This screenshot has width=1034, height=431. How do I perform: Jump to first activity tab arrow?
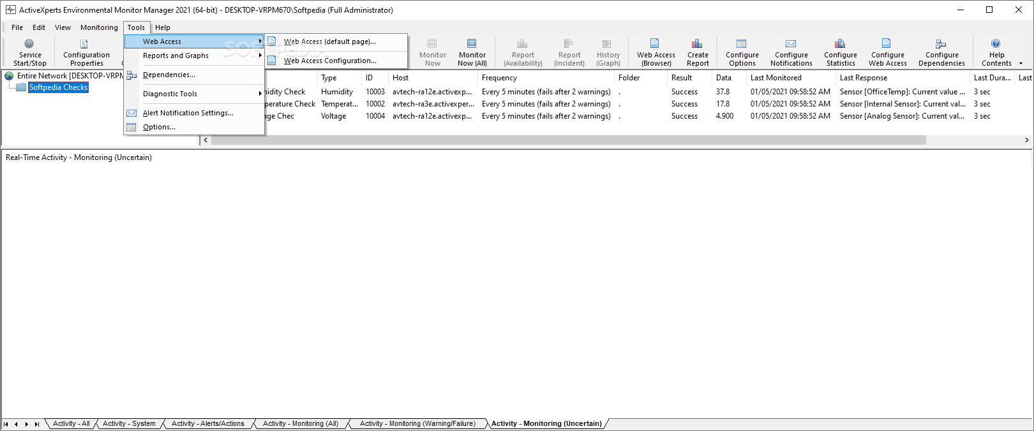pyautogui.click(x=6, y=424)
